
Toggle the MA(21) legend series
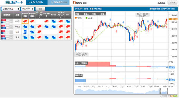[90, 18]
